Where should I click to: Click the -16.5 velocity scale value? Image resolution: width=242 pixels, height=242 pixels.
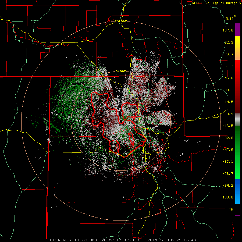228,126
